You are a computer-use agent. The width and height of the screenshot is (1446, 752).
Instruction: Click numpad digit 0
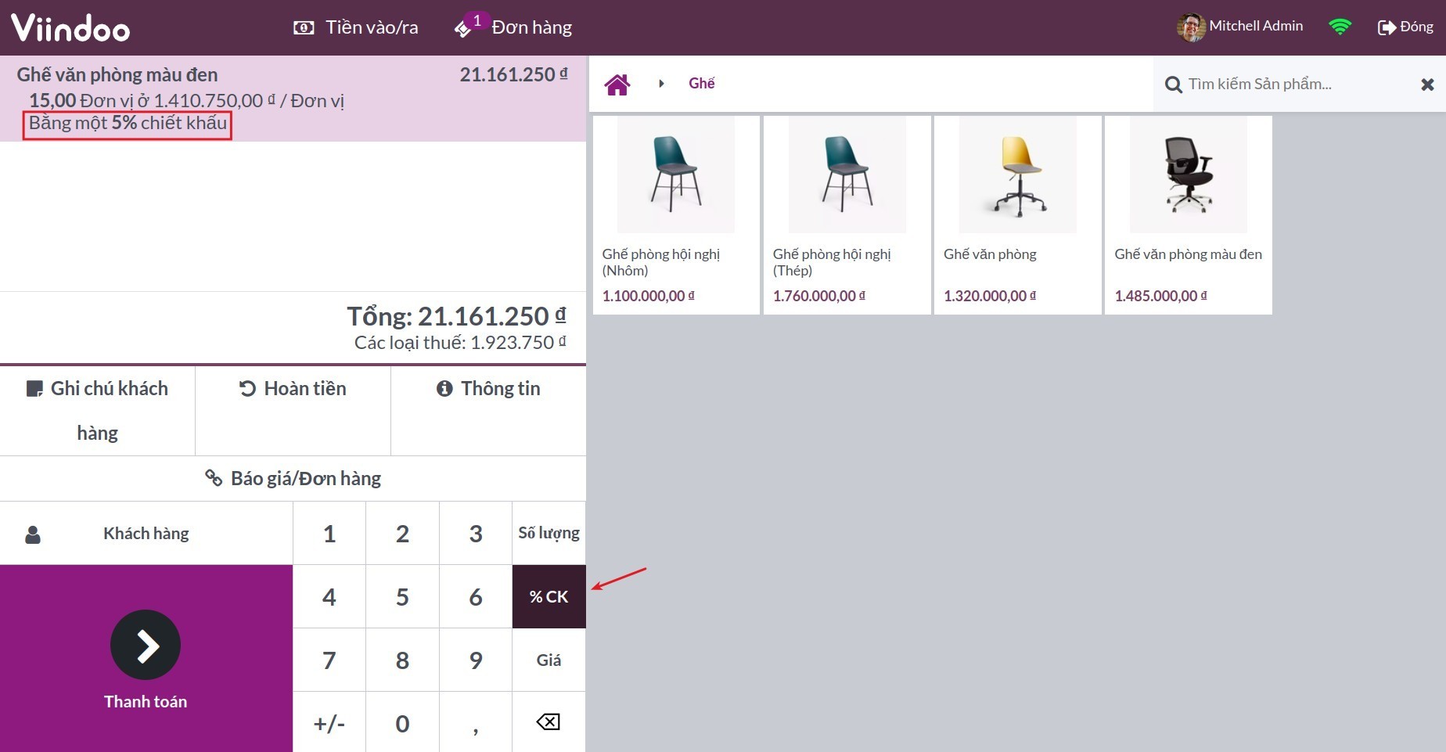click(402, 723)
